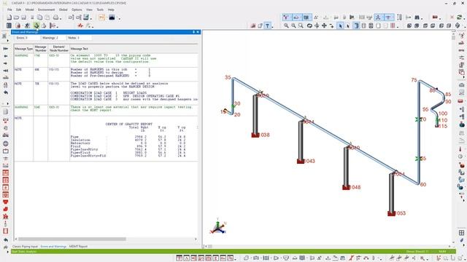Image resolution: width=467 pixels, height=262 pixels.
Task: Toggle the highlighted node display button
Action: pyautogui.click(x=286, y=17)
